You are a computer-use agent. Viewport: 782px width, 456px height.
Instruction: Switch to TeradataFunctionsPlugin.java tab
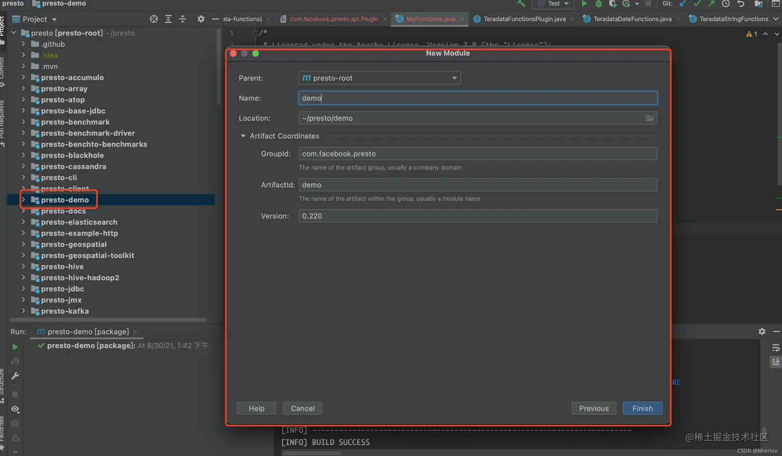click(x=524, y=19)
